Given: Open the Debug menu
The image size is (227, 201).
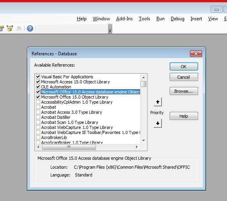Looking at the screenshot, I should pos(177,19).
